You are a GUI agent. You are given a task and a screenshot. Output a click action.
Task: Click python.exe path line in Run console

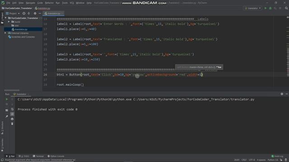(136, 99)
